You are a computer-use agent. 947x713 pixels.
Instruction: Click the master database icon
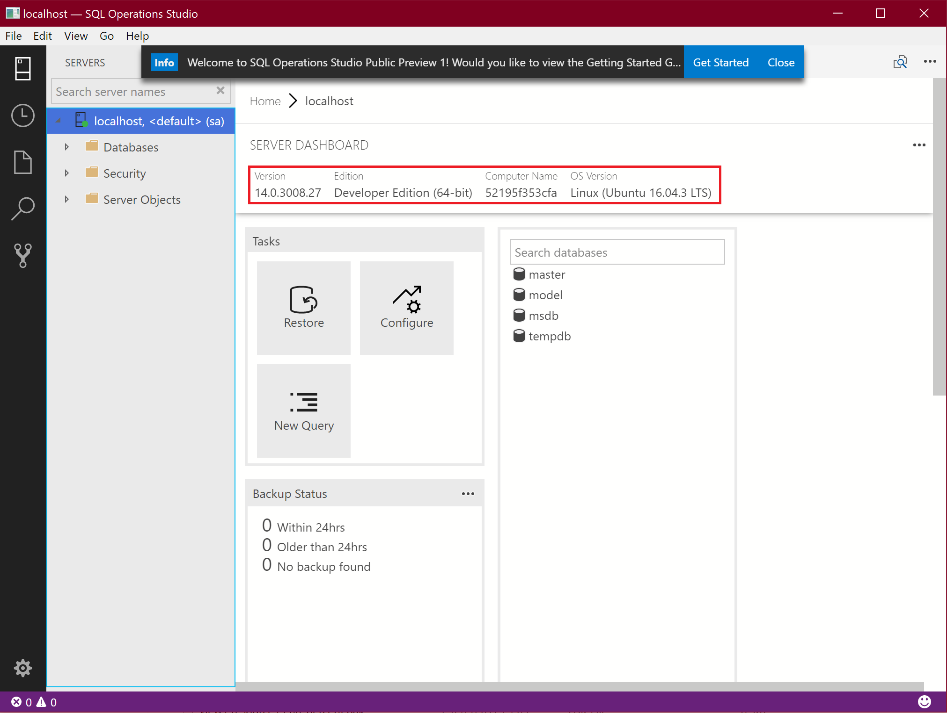point(519,274)
